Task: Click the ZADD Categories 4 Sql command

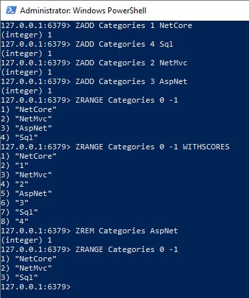Action: pyautogui.click(x=124, y=44)
